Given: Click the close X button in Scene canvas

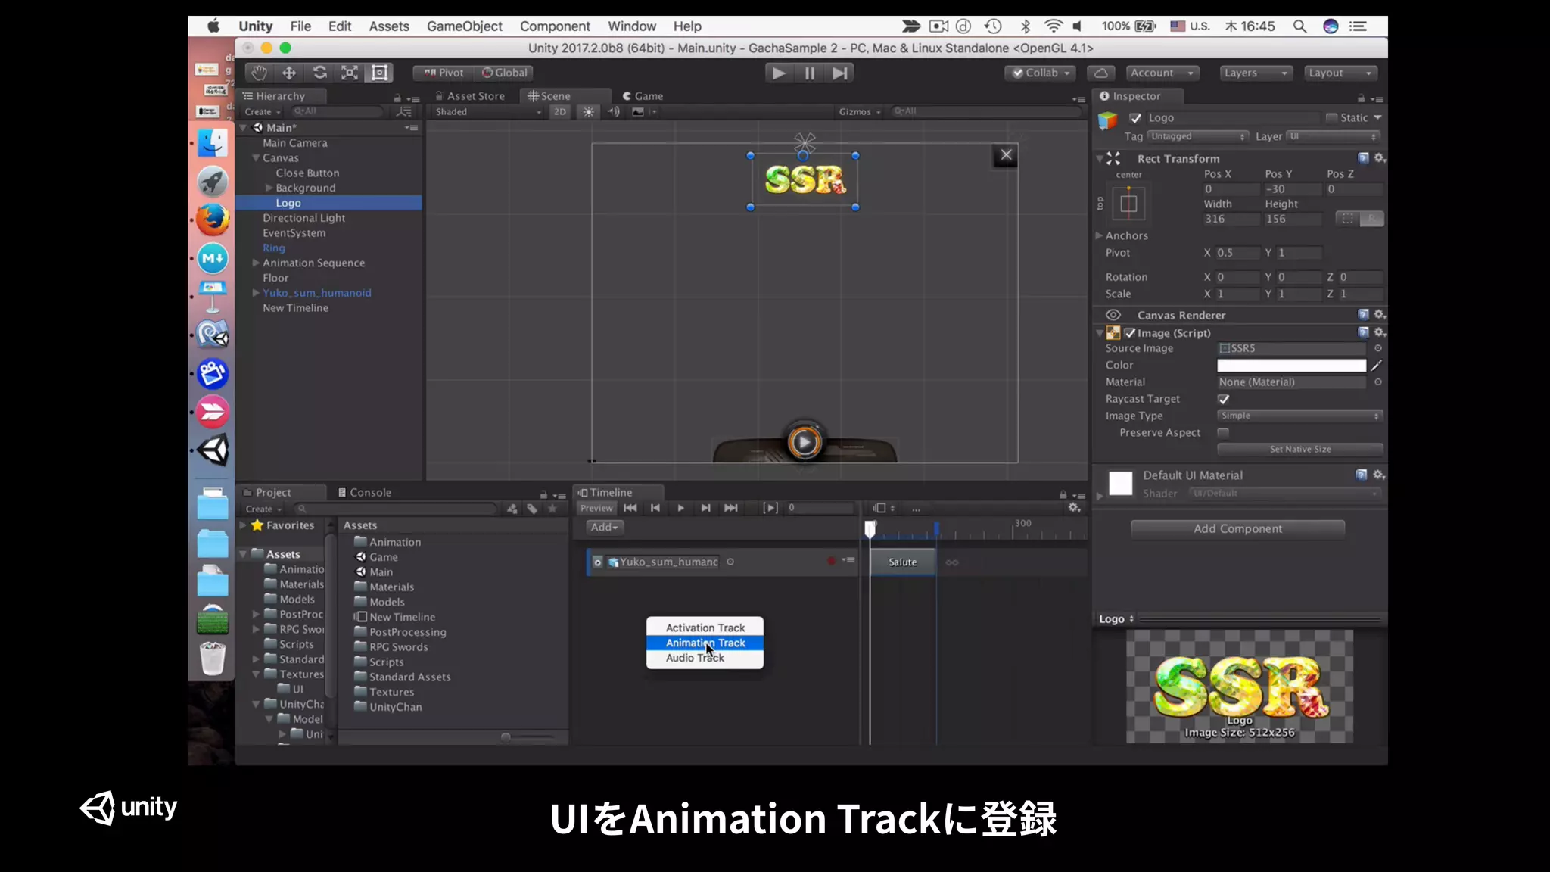Looking at the screenshot, I should tap(1006, 155).
